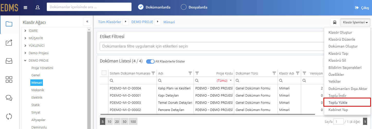
Task: Click the circular sync arrows icon in sidebar
Action: pyautogui.click(x=9, y=116)
